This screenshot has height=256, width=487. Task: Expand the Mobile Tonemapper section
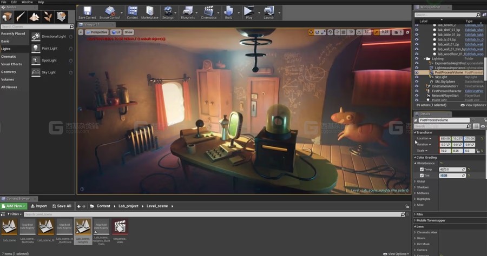point(415,221)
